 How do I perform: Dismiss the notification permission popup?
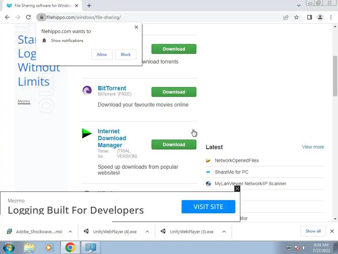(x=136, y=27)
